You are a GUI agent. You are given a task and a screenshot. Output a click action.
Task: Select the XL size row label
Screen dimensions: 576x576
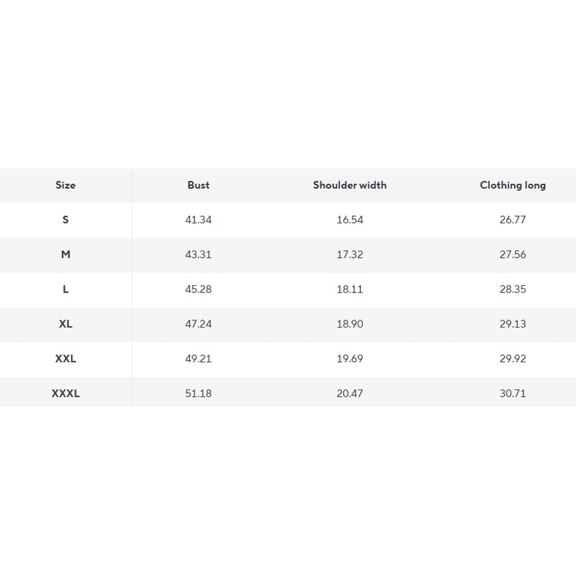pyautogui.click(x=66, y=324)
